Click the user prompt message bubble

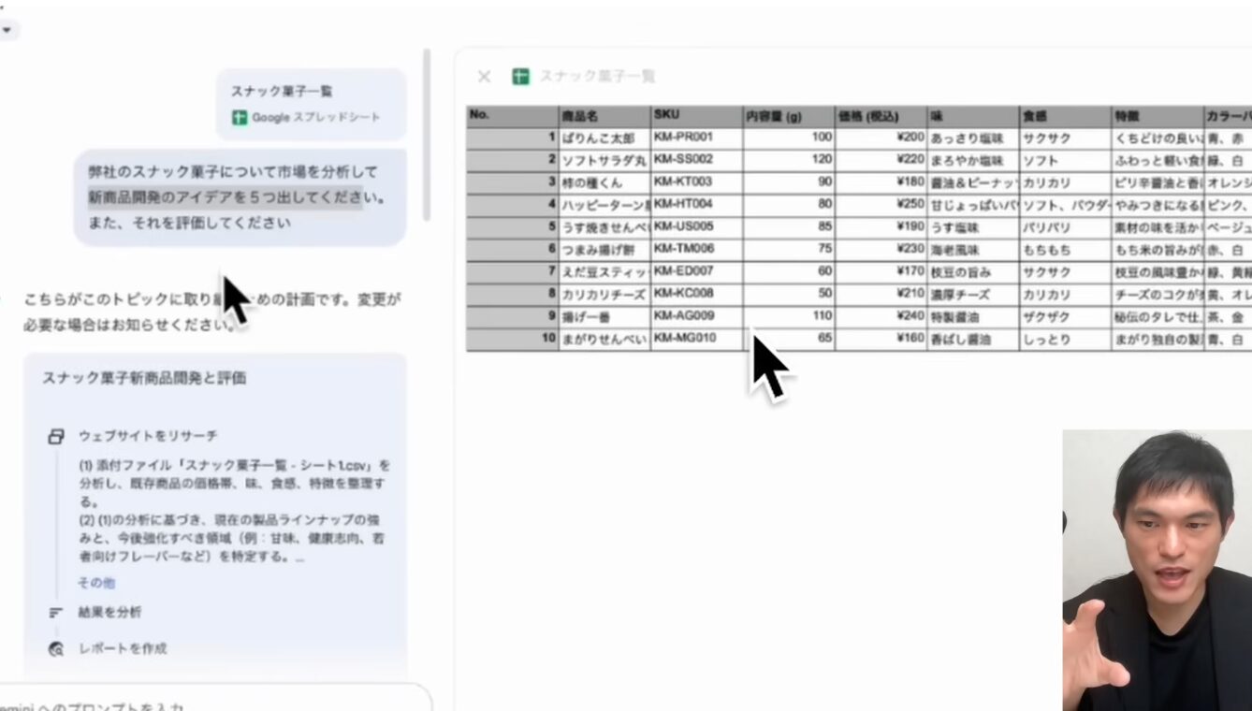point(240,197)
